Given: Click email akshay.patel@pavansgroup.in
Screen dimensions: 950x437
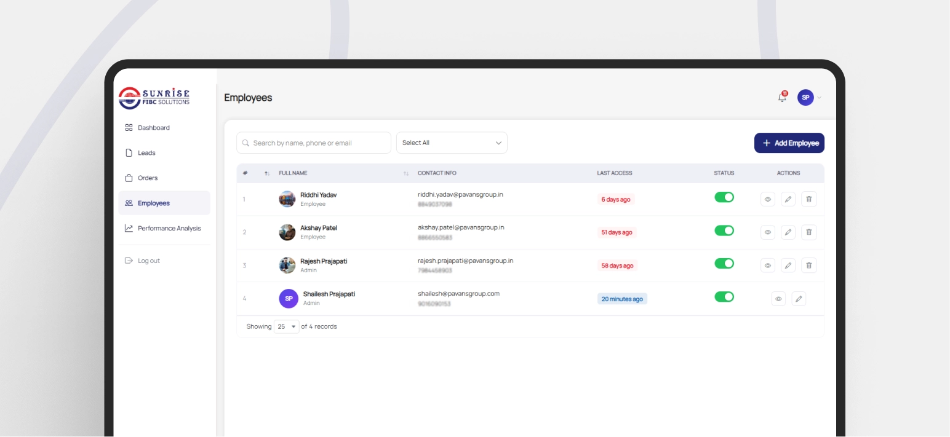Looking at the screenshot, I should click(x=461, y=227).
